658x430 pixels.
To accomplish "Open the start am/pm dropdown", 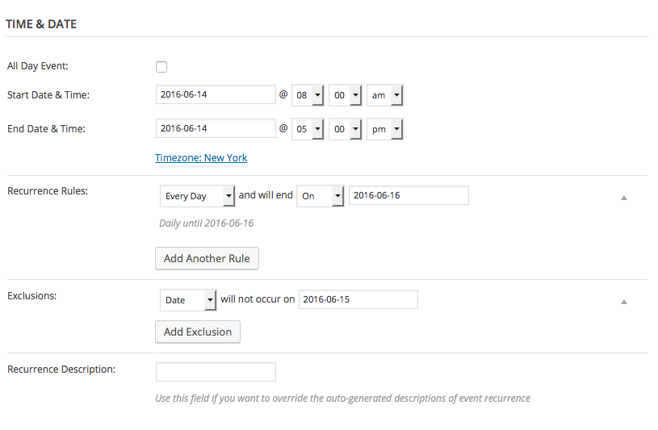I will [x=384, y=96].
